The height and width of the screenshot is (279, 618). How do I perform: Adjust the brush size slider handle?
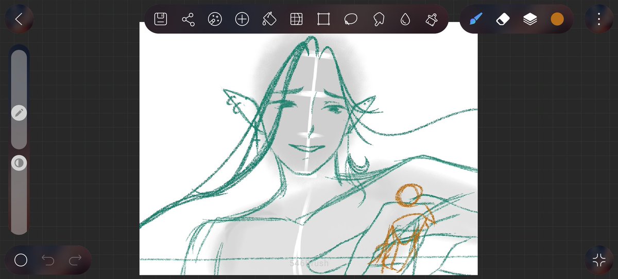[x=19, y=113]
